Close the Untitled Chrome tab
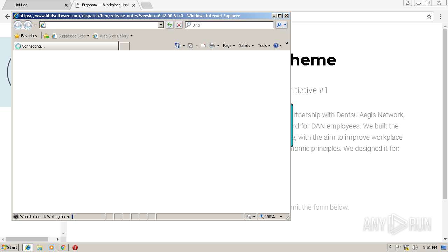This screenshot has width=448, height=252. click(x=66, y=5)
